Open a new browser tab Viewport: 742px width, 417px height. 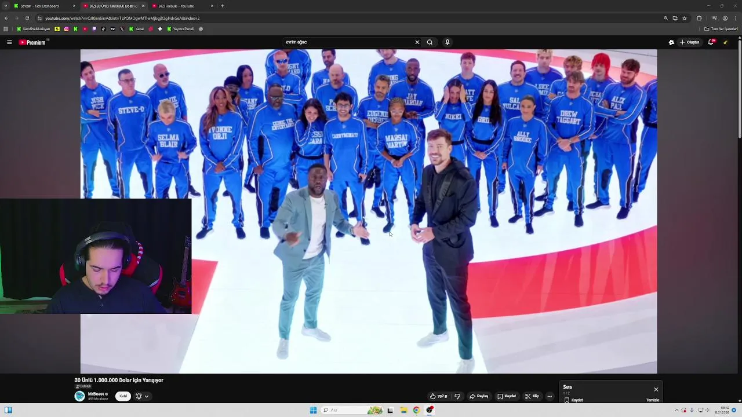223,6
